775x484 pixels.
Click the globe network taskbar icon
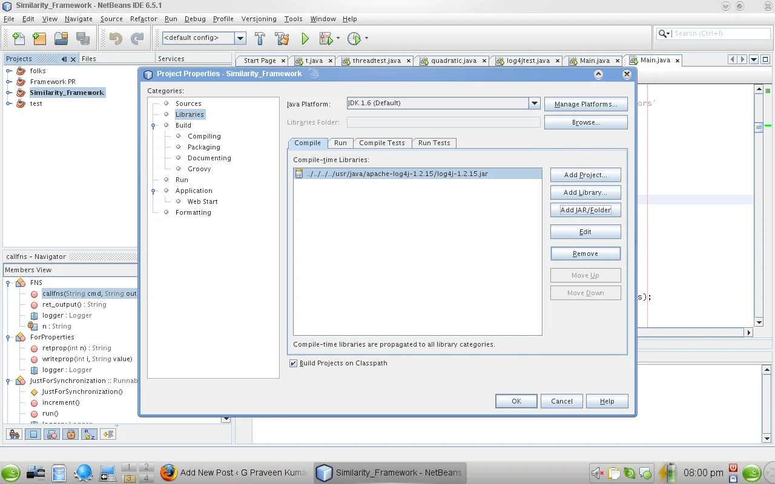(x=83, y=473)
